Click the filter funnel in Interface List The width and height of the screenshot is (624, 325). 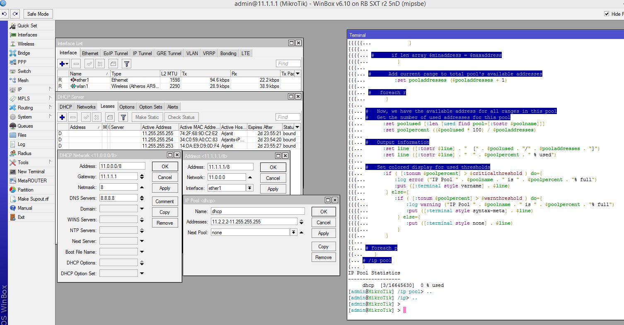coord(127,64)
